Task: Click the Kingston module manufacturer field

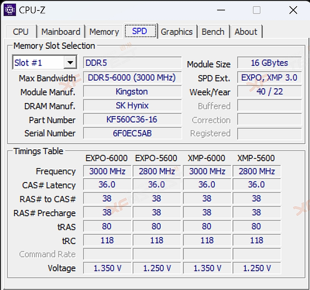Action: pyautogui.click(x=132, y=91)
